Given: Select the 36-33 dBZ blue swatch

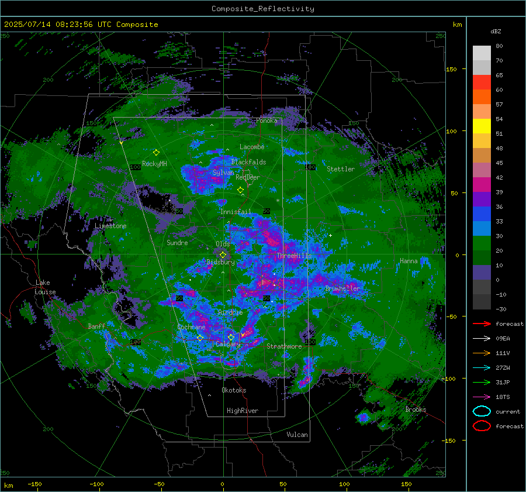Looking at the screenshot, I should [x=482, y=214].
